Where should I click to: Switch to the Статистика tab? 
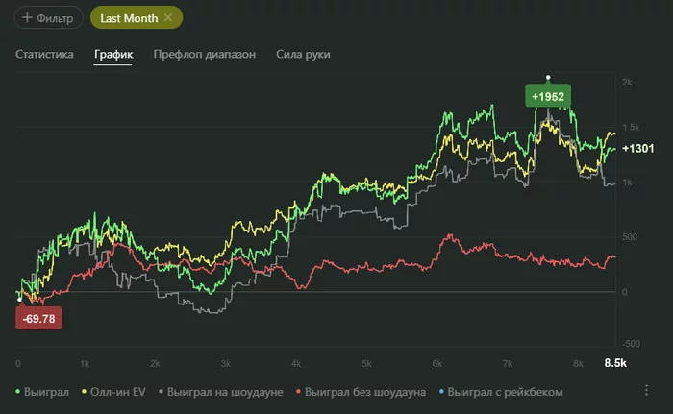pyautogui.click(x=44, y=55)
